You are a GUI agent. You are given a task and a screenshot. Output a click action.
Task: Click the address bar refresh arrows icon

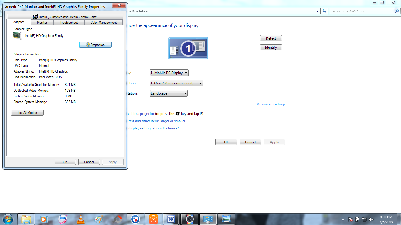coord(324,11)
